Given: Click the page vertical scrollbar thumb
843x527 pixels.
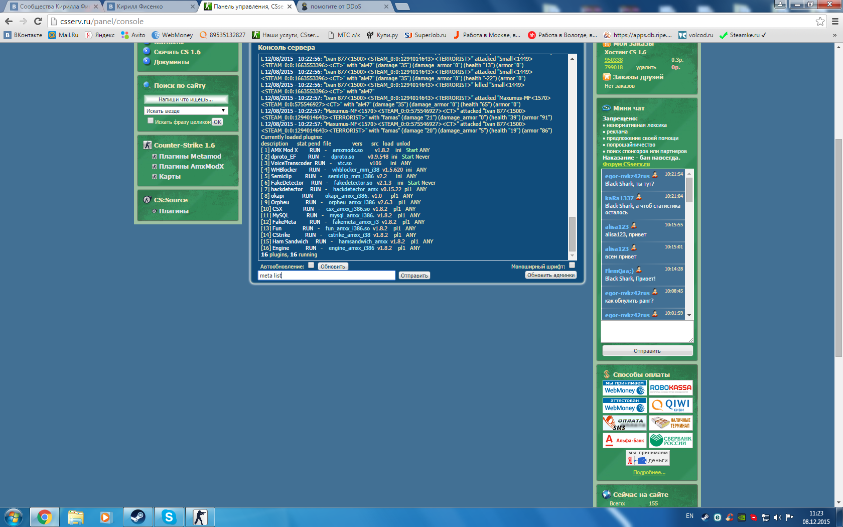Looking at the screenshot, I should point(838,247).
